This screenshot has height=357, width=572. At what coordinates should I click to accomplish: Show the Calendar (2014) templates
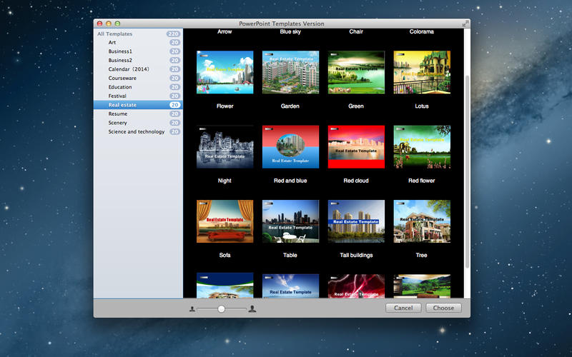pyautogui.click(x=127, y=69)
